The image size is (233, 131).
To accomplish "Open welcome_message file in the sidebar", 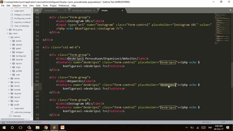I will tap(23, 112).
